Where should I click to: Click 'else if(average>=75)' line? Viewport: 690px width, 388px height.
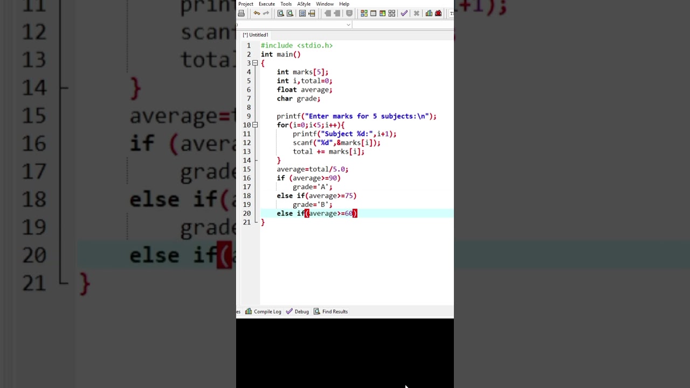tap(316, 196)
